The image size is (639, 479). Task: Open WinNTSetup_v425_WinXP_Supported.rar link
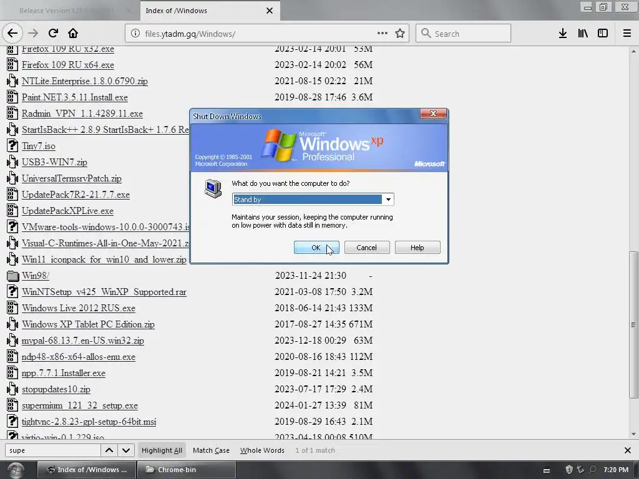click(x=104, y=292)
